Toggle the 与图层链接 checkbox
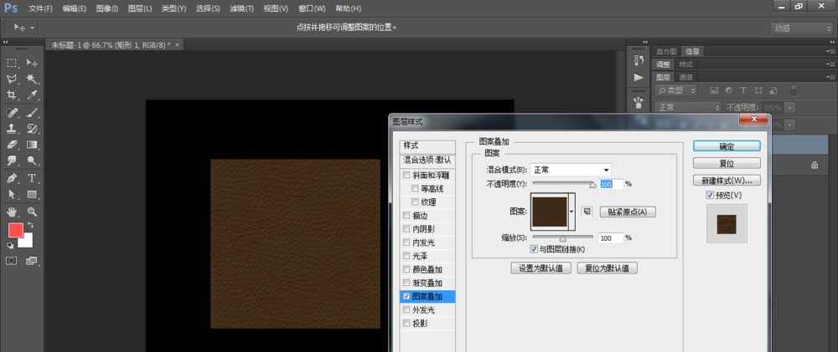 (534, 249)
